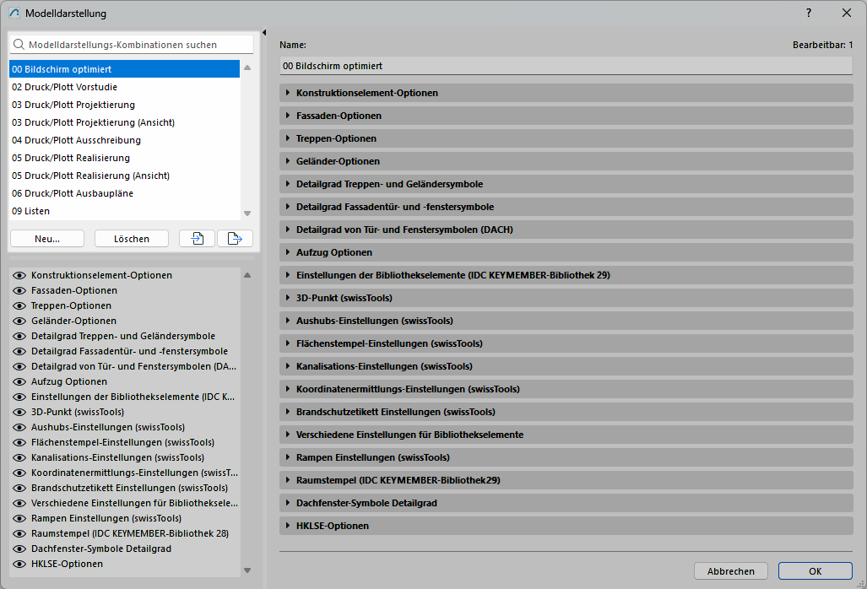This screenshot has height=589, width=867.
Task: Click the eye icon beside Aufzug Optionen
Action: coord(19,381)
